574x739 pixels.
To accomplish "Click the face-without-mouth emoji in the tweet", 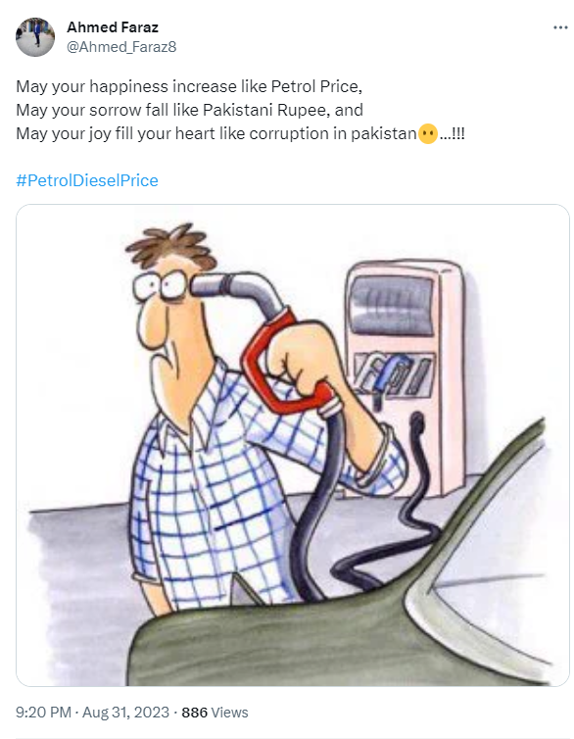I will coord(427,134).
